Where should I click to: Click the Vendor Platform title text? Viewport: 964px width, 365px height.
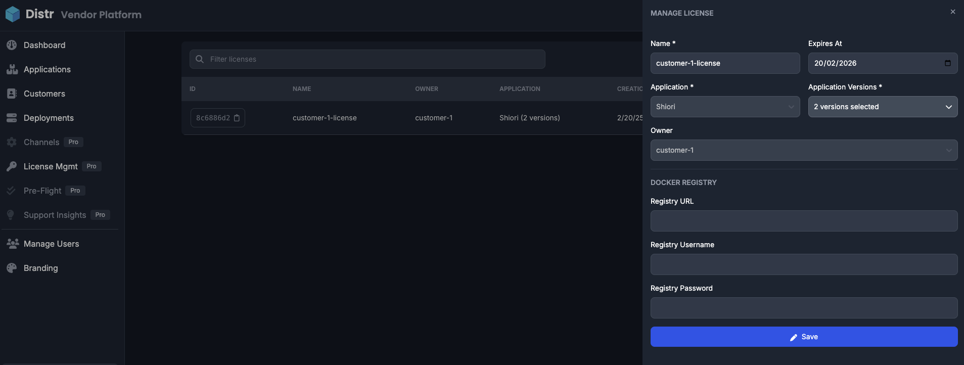[x=101, y=15]
